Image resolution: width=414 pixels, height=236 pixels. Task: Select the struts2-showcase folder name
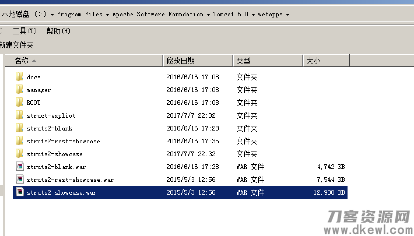click(55, 154)
